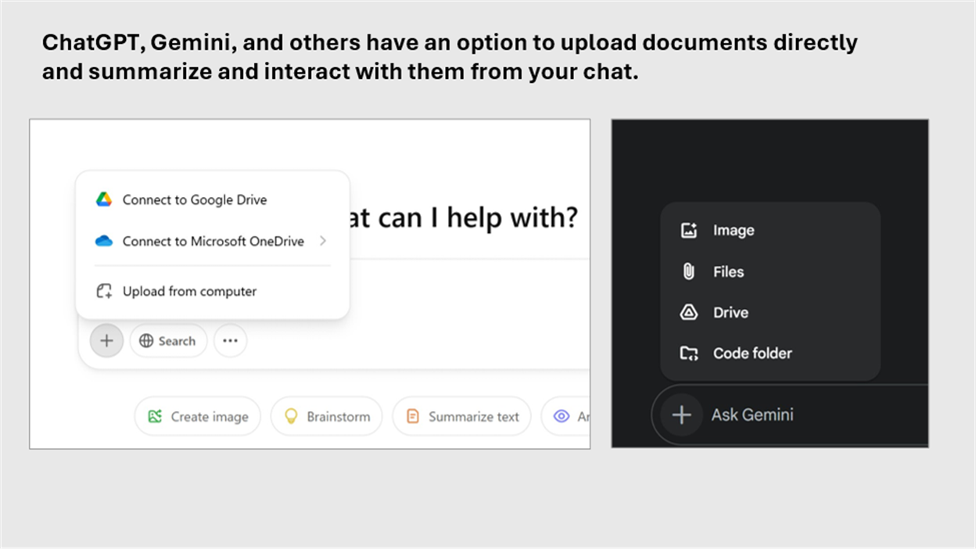
Task: Click the eye icon chip
Action: (x=562, y=416)
